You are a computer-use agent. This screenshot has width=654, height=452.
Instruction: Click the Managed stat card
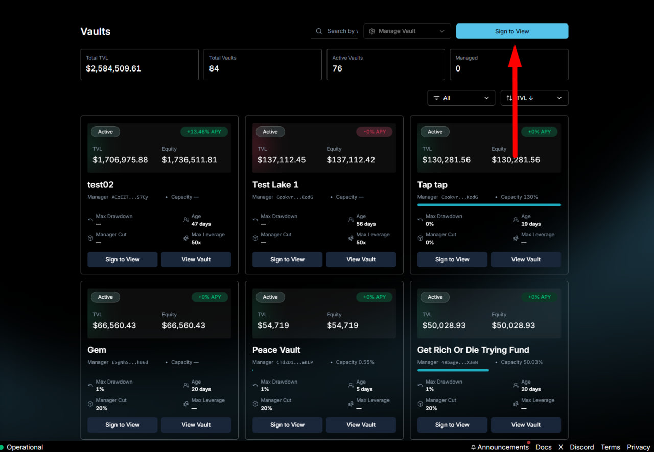point(509,64)
